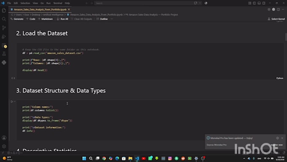Close the Amazon_Sales_Data_Analysis notebook tab
The image size is (287, 162).
tap(69, 10)
